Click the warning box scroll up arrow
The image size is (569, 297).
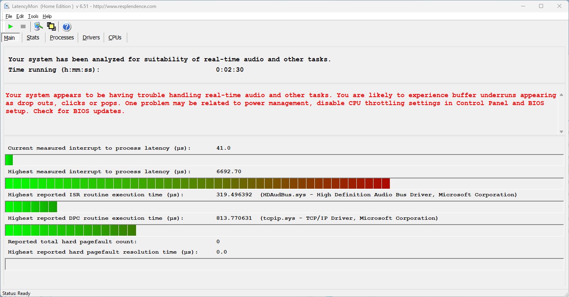(561, 95)
